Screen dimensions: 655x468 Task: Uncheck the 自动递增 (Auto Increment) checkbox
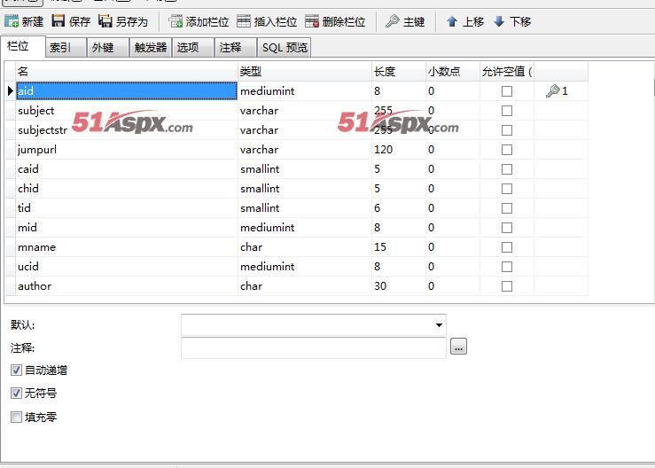pyautogui.click(x=16, y=370)
